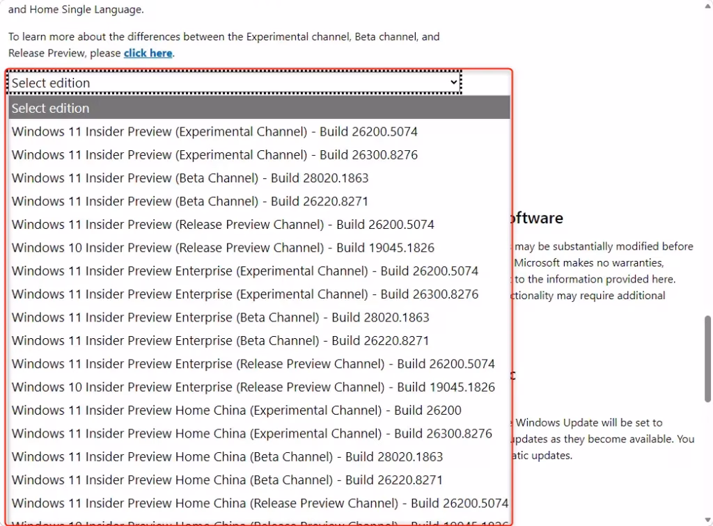This screenshot has width=713, height=526.
Task: Choose Windows 11 Enterprise Release Preview Build 26200.5074
Action: pos(253,364)
